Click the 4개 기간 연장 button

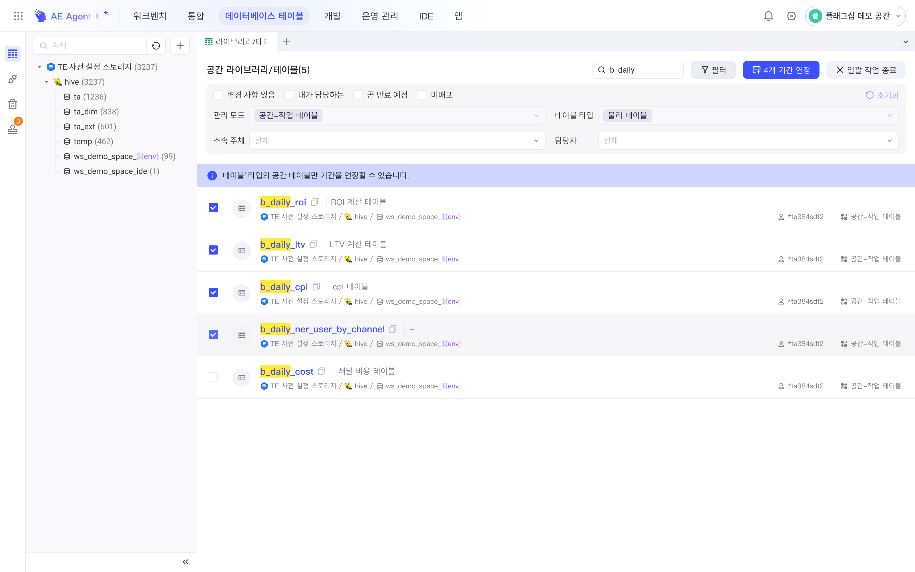point(781,70)
